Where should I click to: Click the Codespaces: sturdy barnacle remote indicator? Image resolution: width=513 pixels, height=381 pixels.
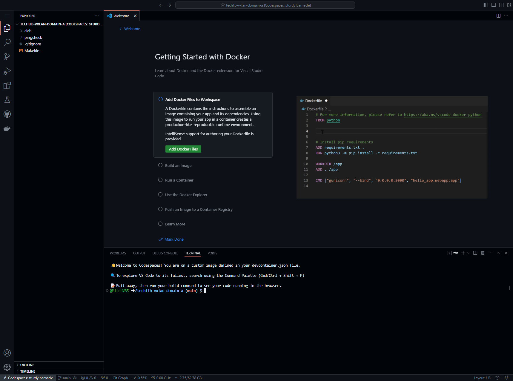pyautogui.click(x=28, y=378)
